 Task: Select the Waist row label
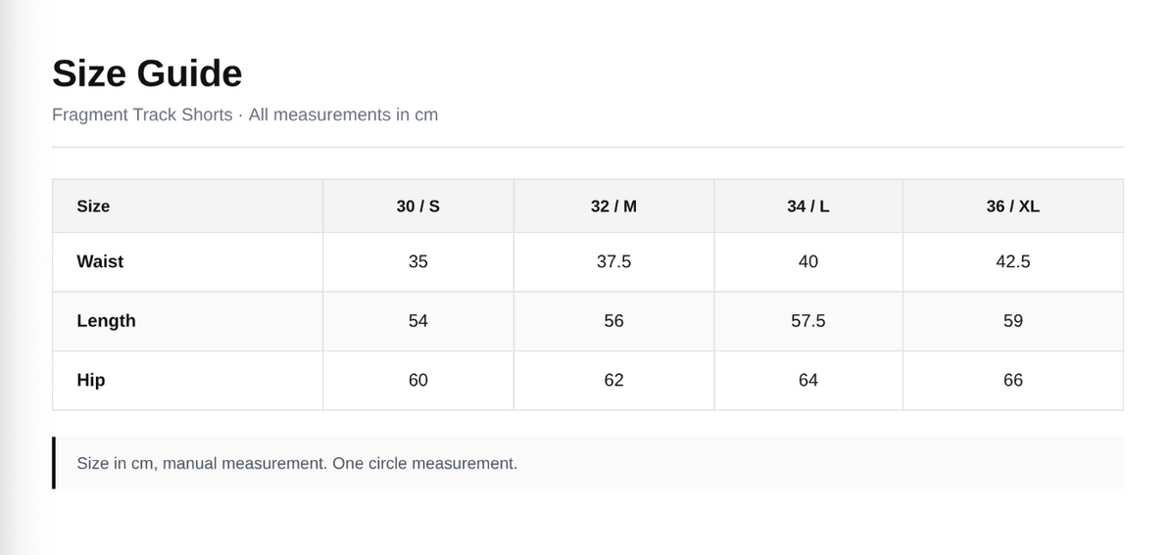[187, 262]
